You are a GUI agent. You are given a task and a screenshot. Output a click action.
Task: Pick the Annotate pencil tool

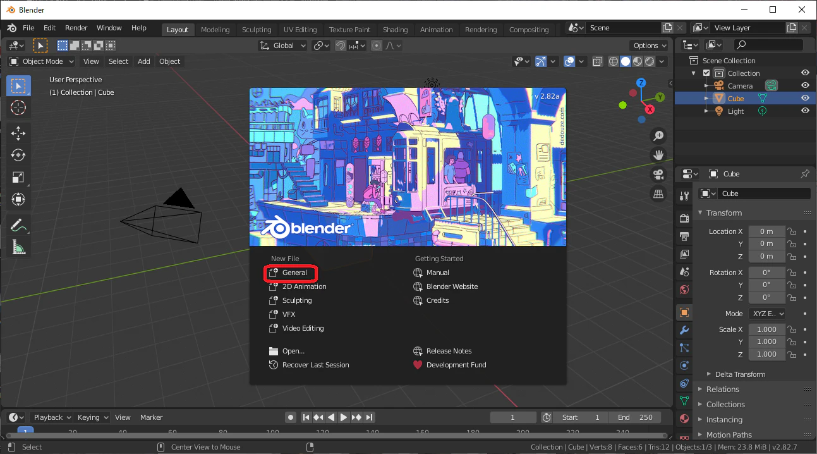[18, 224]
